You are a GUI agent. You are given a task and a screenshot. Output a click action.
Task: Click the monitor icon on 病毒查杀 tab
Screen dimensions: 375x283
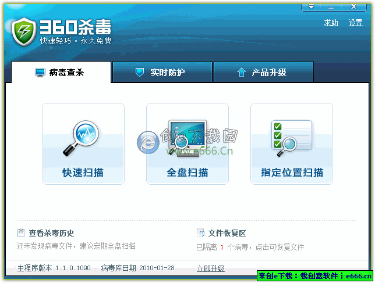pos(40,73)
